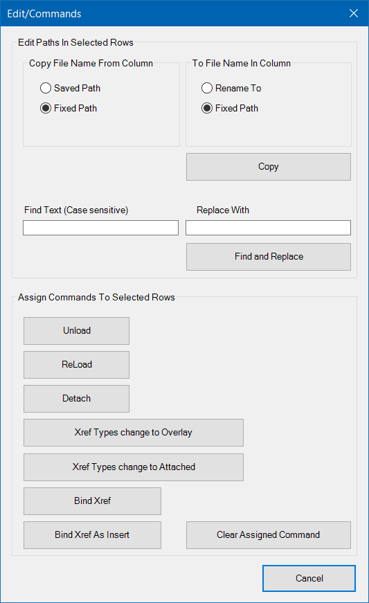Assign the Detach command
Image resolution: width=369 pixels, height=603 pixels.
76,398
